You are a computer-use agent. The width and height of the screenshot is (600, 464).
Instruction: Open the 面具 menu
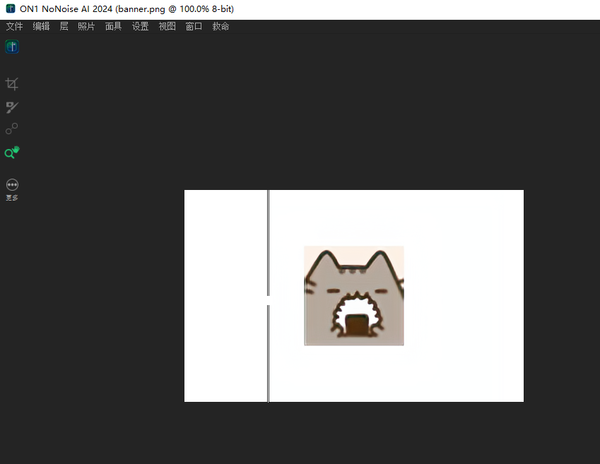click(x=113, y=26)
